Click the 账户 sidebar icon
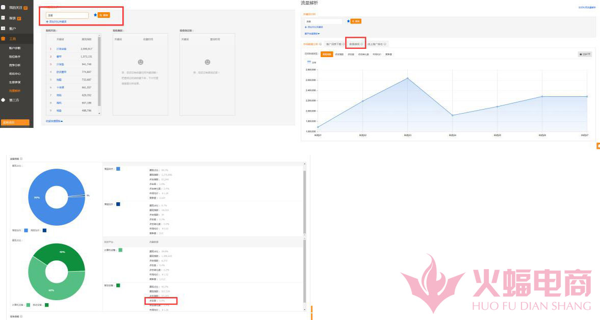The image size is (600, 320). pos(3,28)
